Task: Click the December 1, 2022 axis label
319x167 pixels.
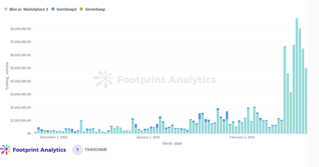Action: (54, 137)
